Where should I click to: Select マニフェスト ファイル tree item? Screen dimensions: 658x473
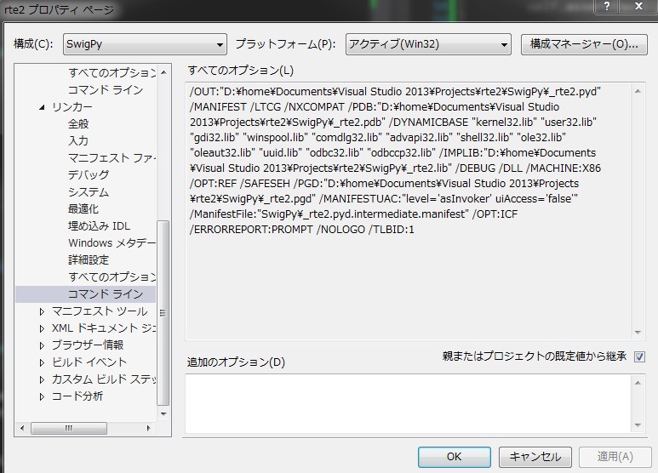coord(112,157)
